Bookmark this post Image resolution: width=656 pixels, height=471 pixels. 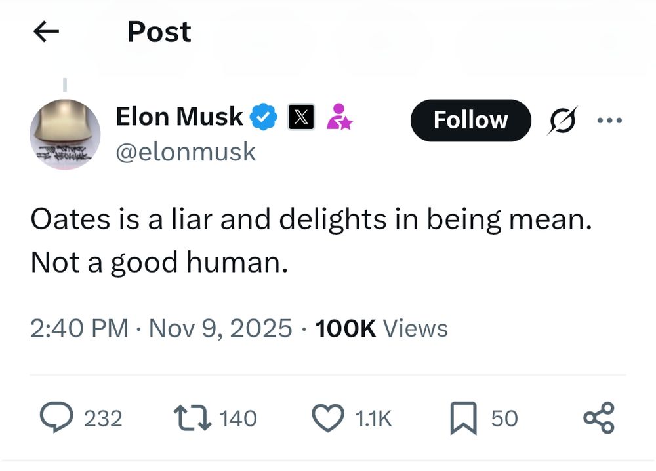(x=464, y=418)
